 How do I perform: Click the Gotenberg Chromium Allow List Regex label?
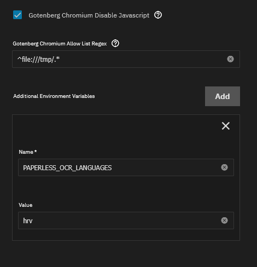(x=60, y=44)
